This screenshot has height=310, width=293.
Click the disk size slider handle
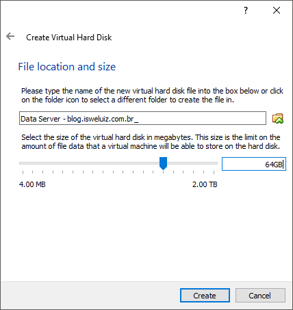point(163,163)
